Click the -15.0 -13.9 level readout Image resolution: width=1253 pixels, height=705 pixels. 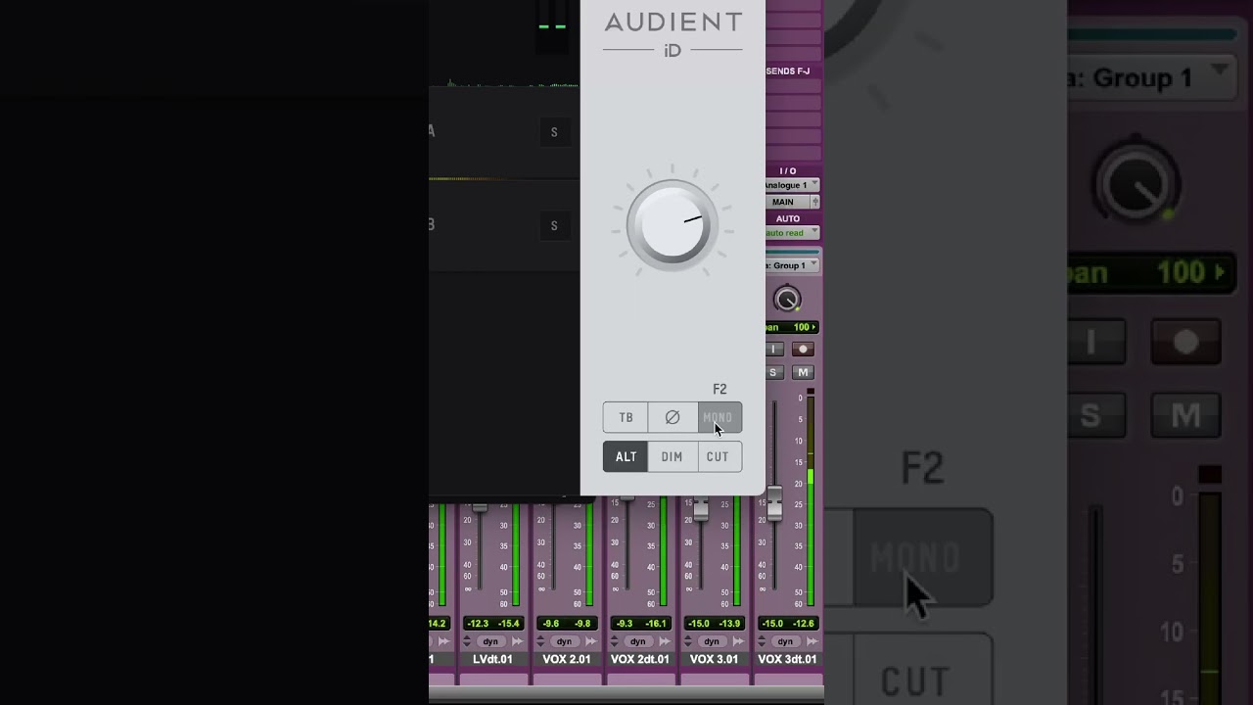714,624
